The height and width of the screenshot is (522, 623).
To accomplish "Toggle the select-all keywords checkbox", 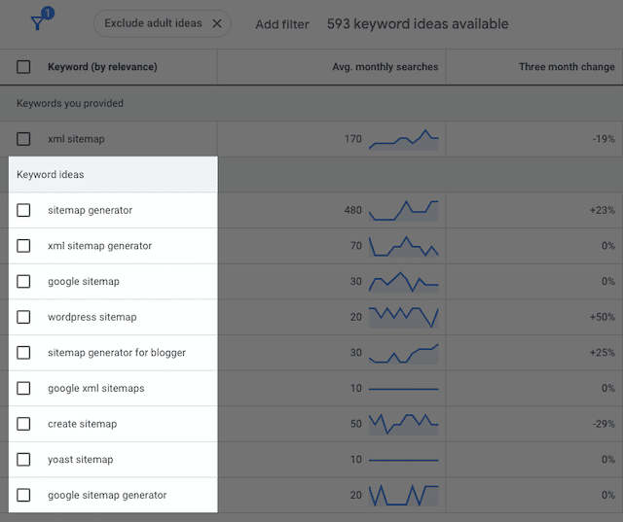I will pos(23,67).
